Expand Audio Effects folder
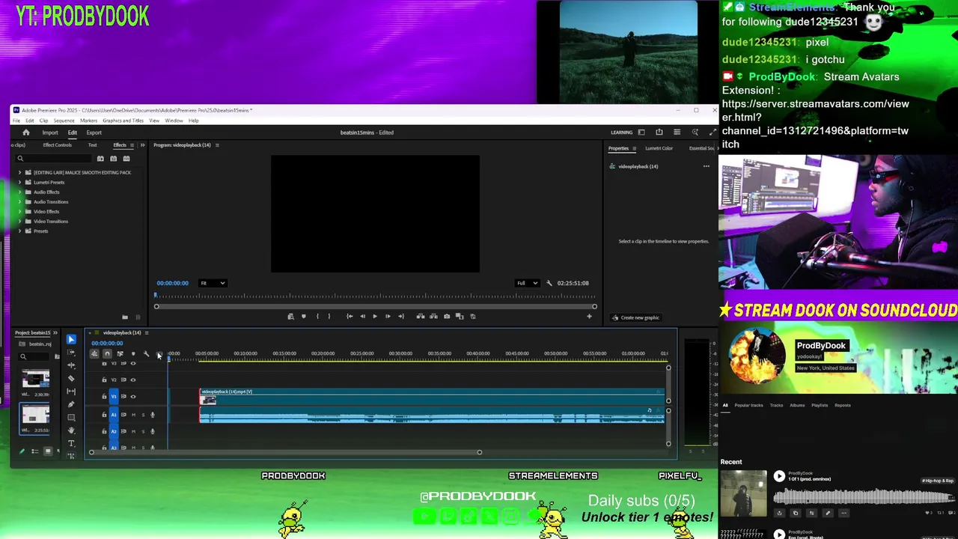The width and height of the screenshot is (958, 539). click(20, 192)
